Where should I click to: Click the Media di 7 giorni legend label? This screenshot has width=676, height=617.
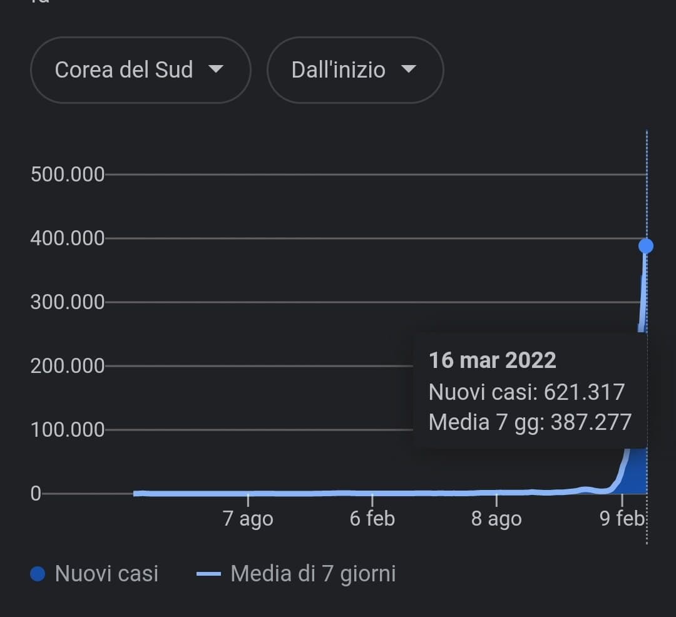(x=313, y=574)
